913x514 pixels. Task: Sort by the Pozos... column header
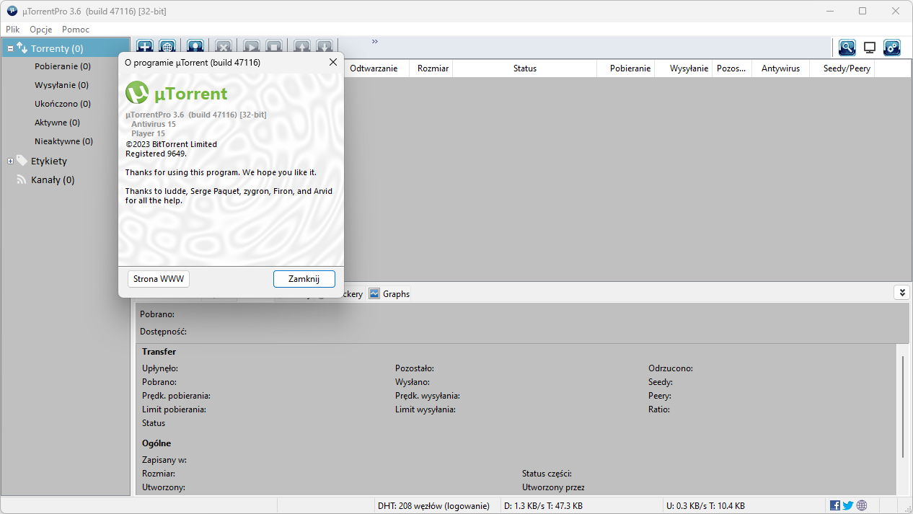(x=731, y=68)
